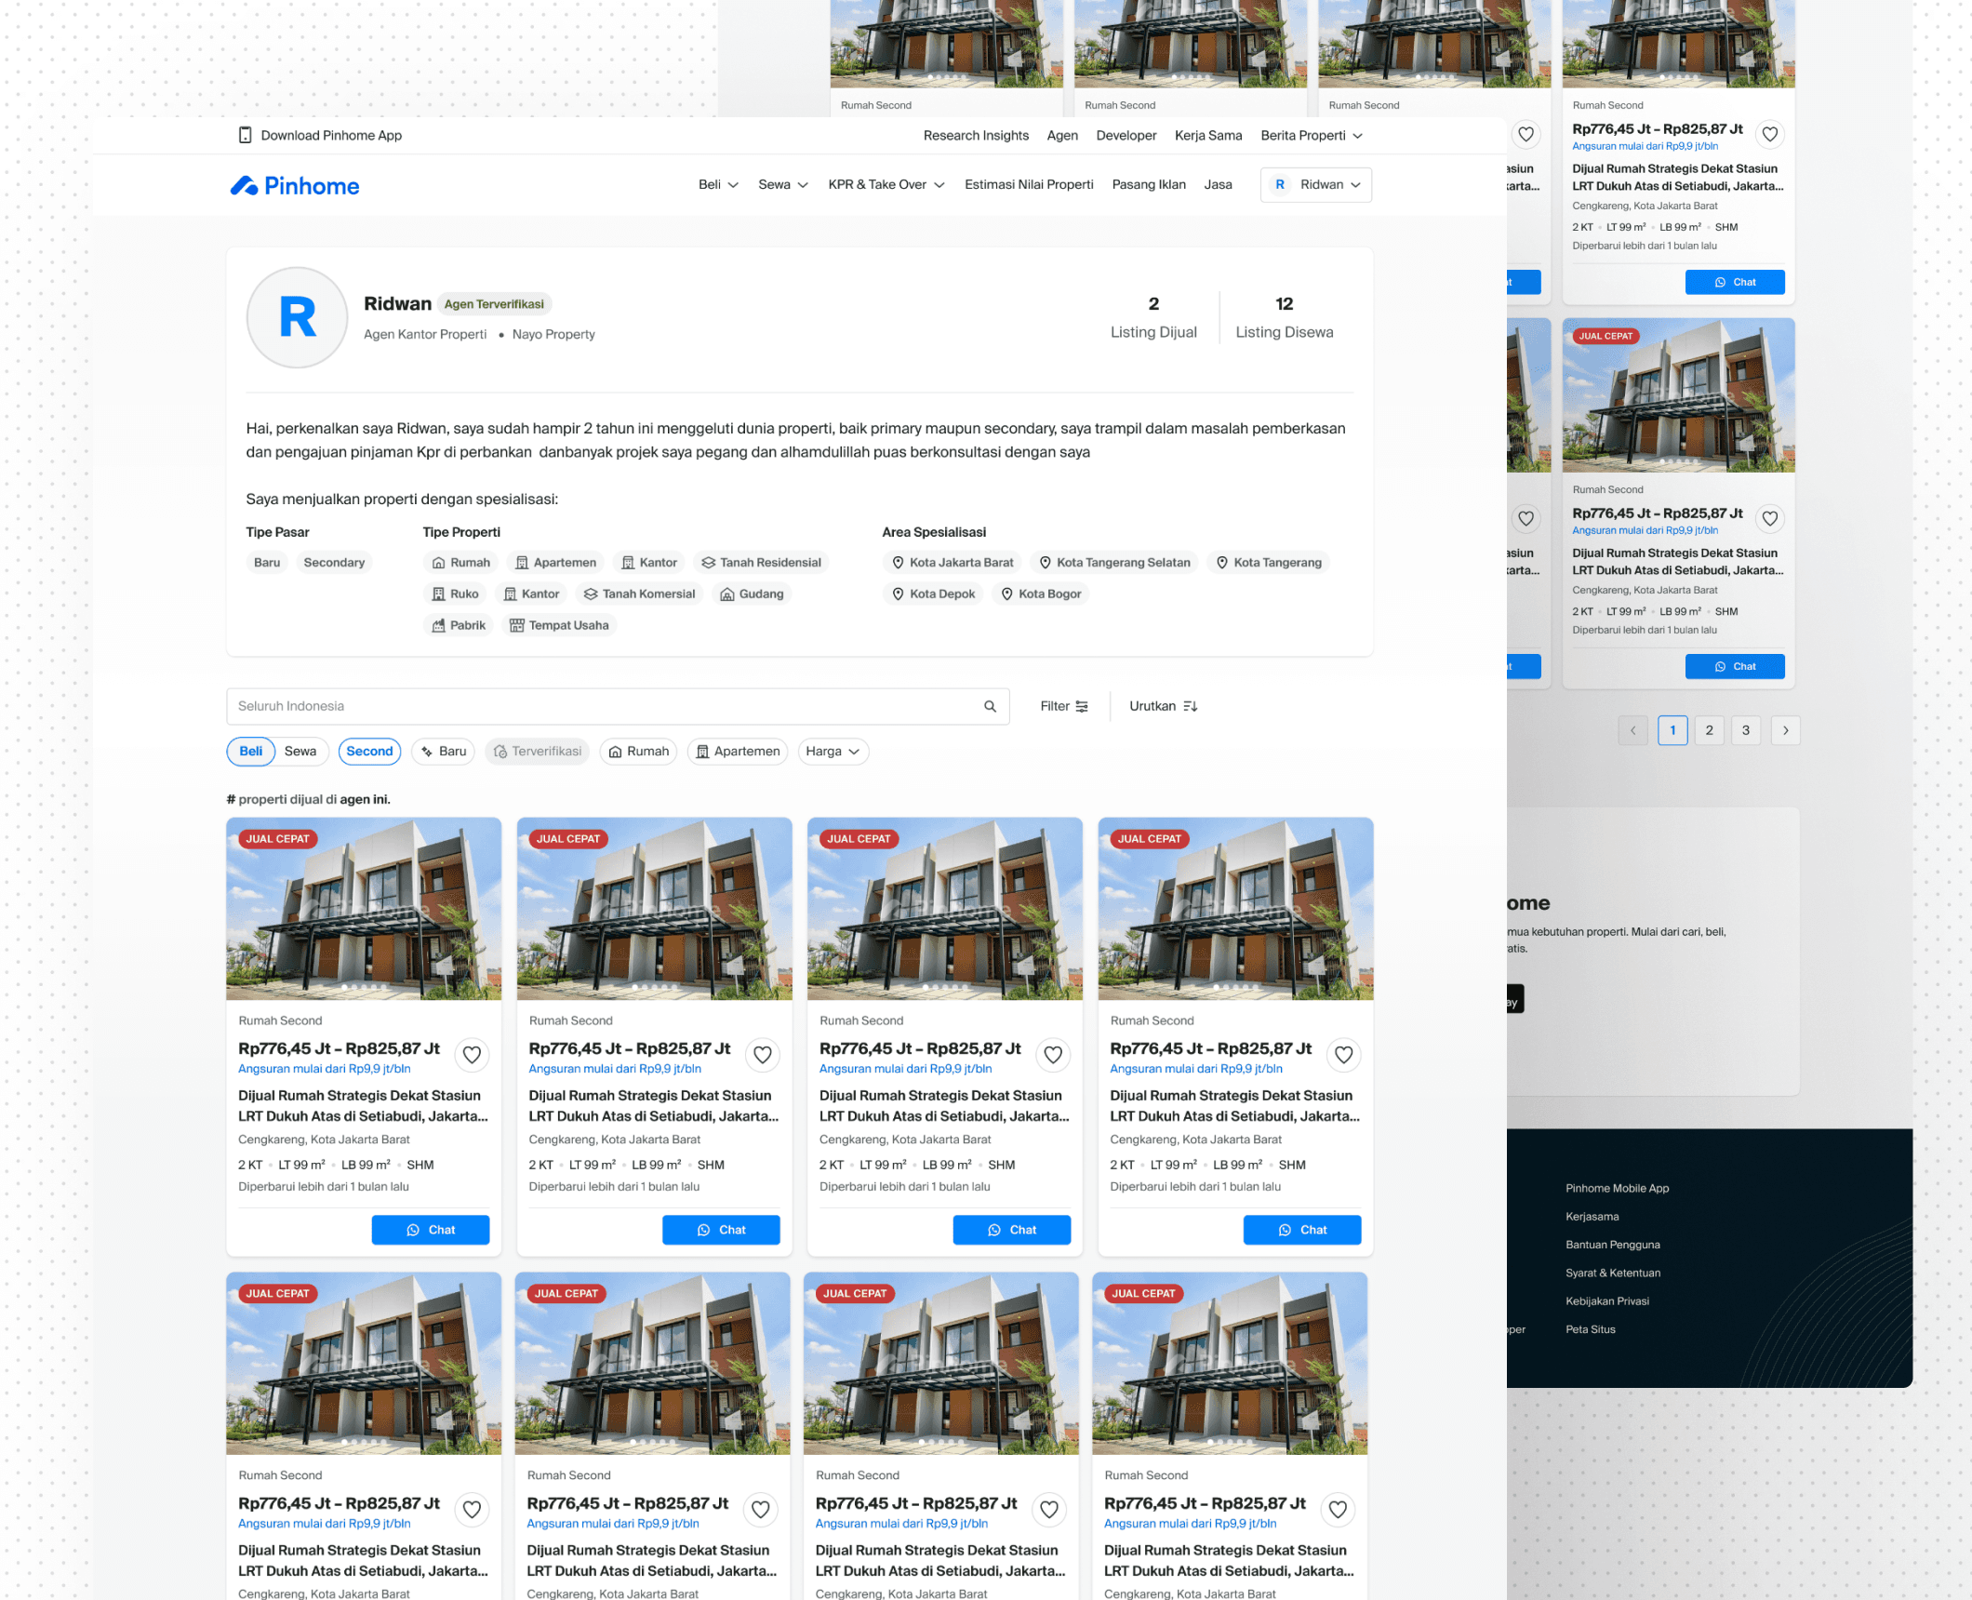This screenshot has width=1972, height=1600.
Task: Click the large R profile avatar
Action: [x=298, y=318]
